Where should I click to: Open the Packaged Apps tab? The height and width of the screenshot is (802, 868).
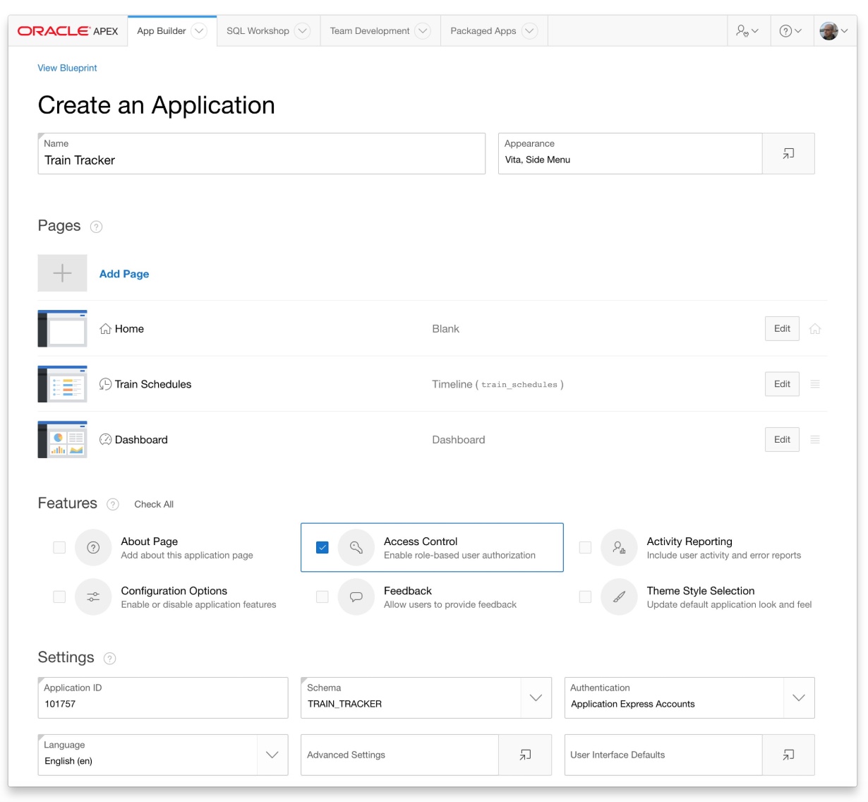483,31
